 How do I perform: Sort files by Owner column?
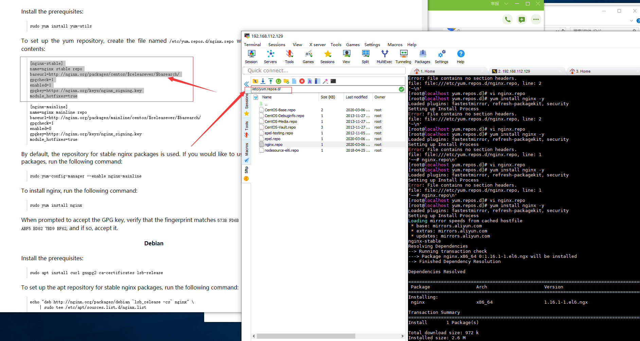point(380,97)
